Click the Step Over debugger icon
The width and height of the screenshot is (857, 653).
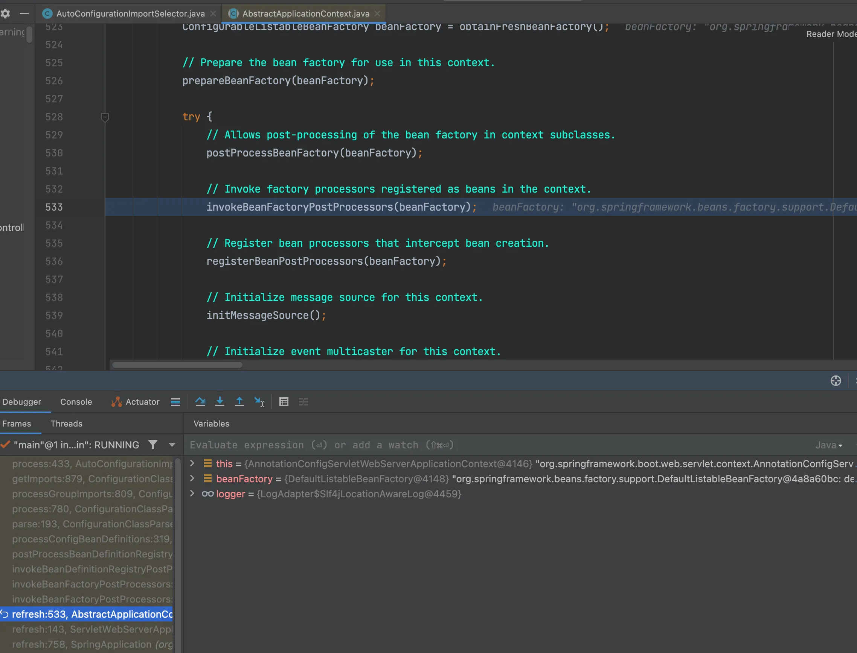[x=200, y=401]
